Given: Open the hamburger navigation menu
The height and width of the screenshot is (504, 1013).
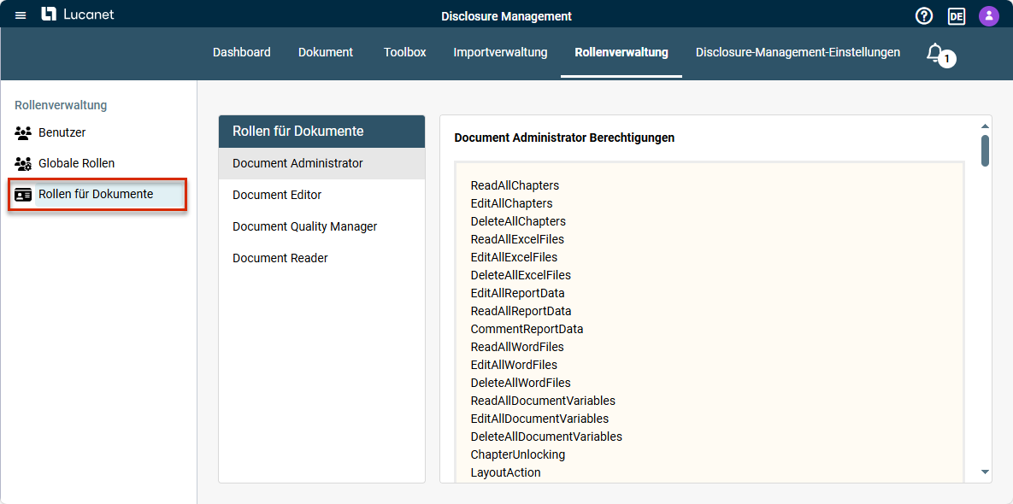Looking at the screenshot, I should coord(21,15).
